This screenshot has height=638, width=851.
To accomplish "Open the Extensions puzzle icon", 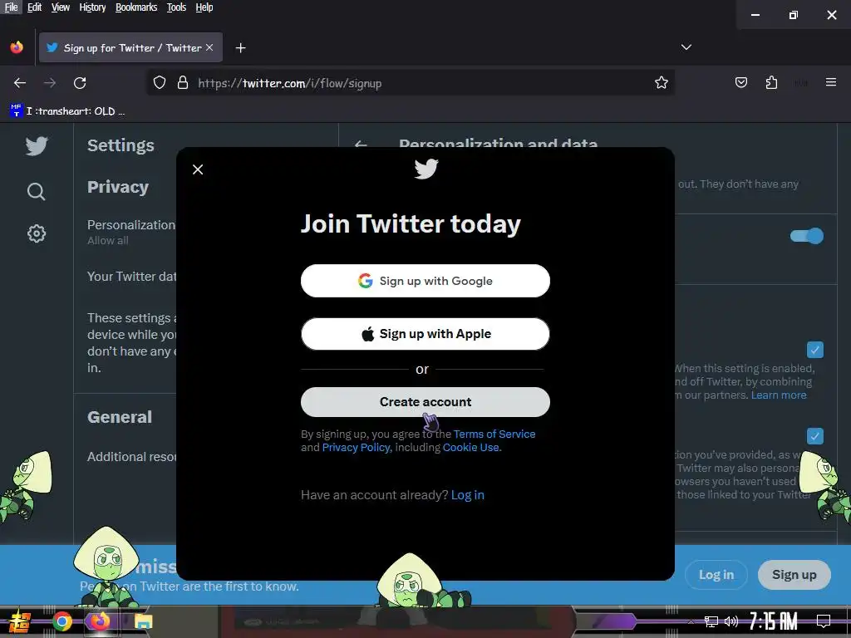I will [771, 82].
